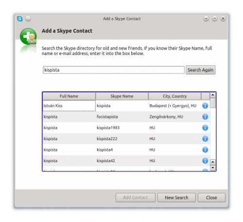The height and width of the screenshot is (222, 243).
Task: Select Skype name kispista cell in first row
Action: tap(122, 106)
